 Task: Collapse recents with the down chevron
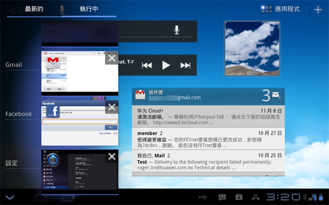pos(10,197)
